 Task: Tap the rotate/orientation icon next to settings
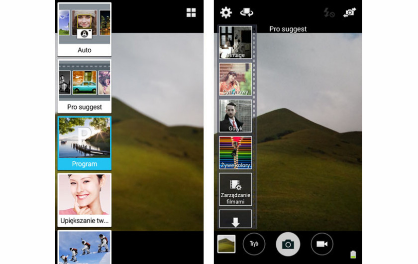(247, 12)
